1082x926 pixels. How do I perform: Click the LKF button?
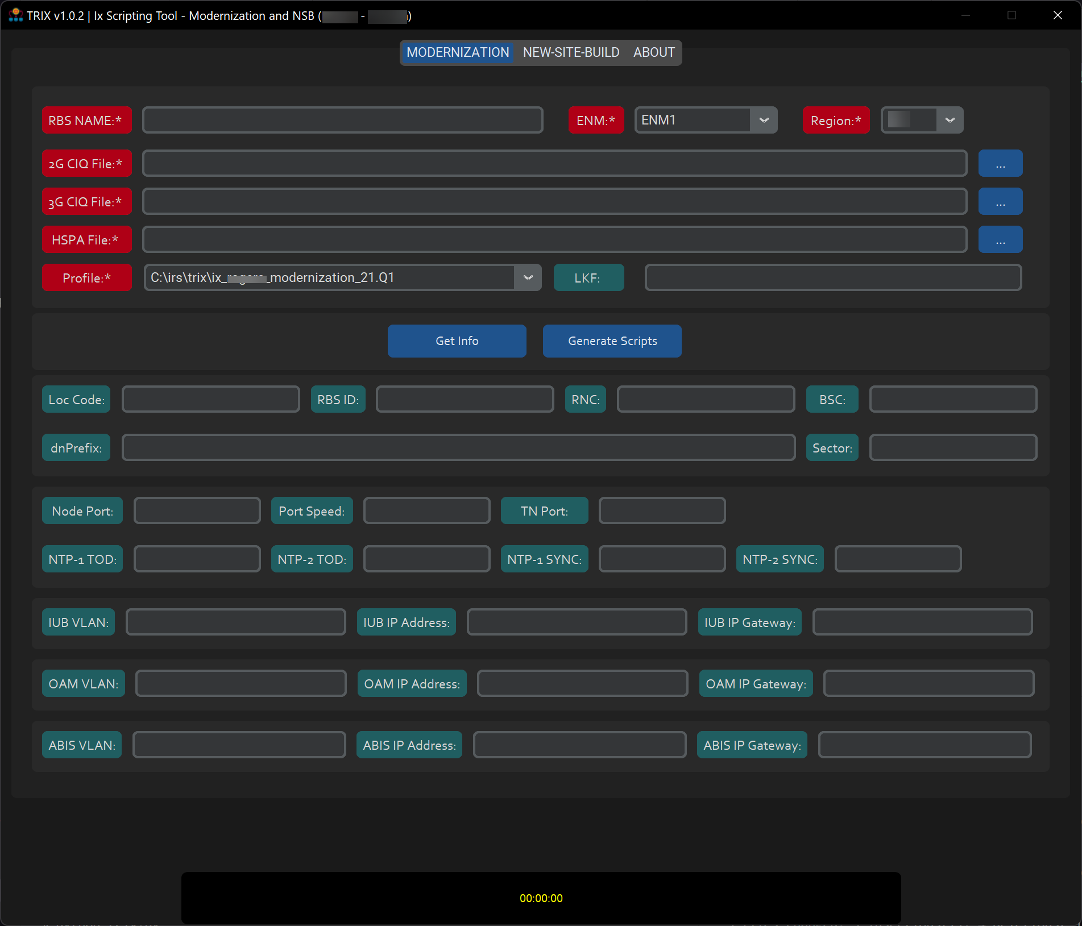coord(588,277)
